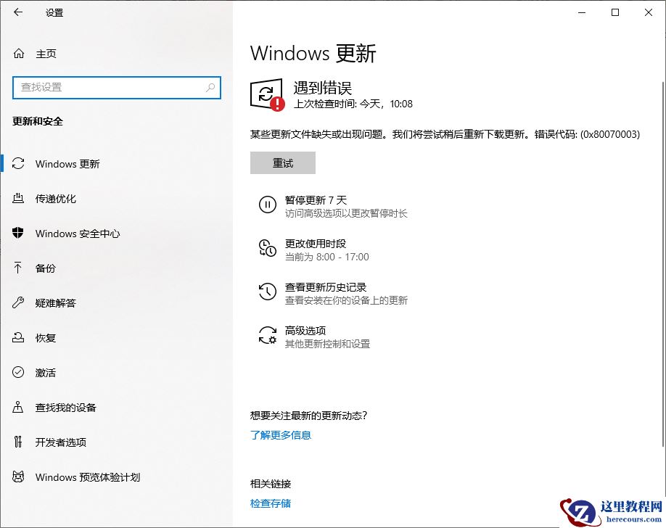Viewport: 666px width, 528px height.
Task: Click the back arrow icon
Action: tap(17, 12)
